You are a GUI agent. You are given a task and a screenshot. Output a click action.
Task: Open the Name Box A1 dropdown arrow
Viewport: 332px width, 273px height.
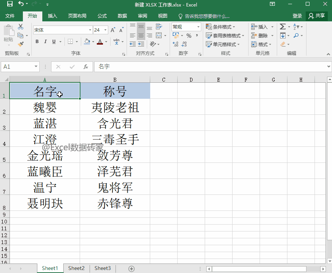[x=36, y=66]
